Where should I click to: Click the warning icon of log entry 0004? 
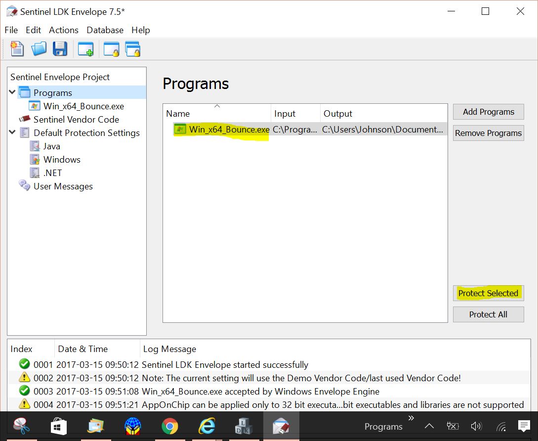pos(24,404)
